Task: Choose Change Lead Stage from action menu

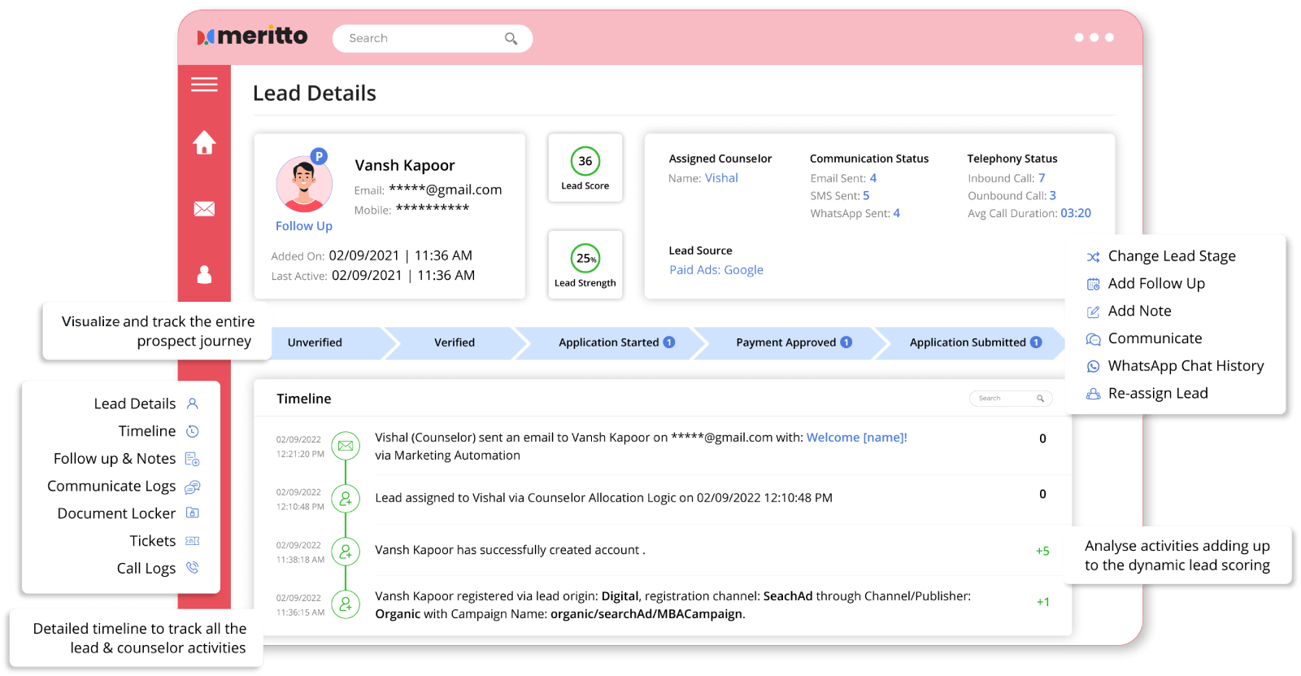Action: click(x=1171, y=256)
